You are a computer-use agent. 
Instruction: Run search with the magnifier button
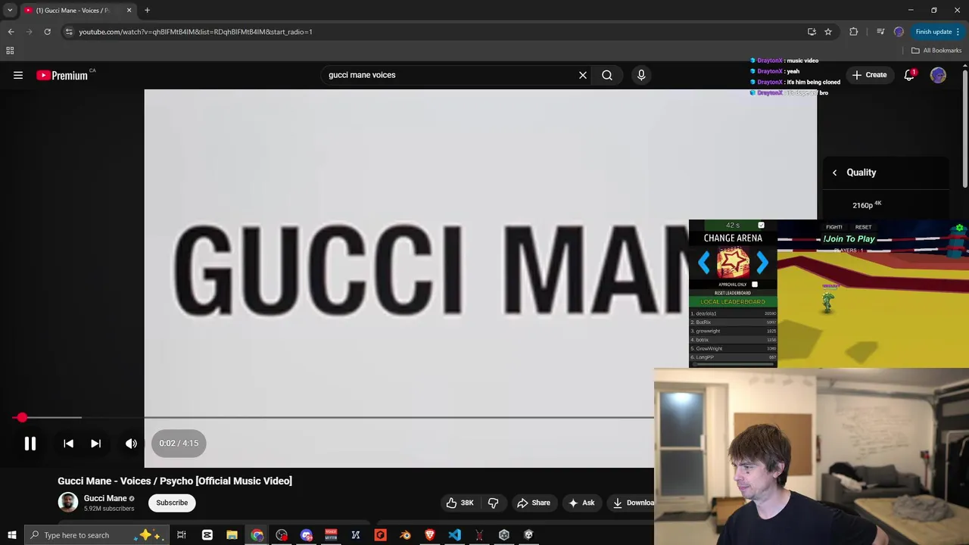pyautogui.click(x=607, y=75)
